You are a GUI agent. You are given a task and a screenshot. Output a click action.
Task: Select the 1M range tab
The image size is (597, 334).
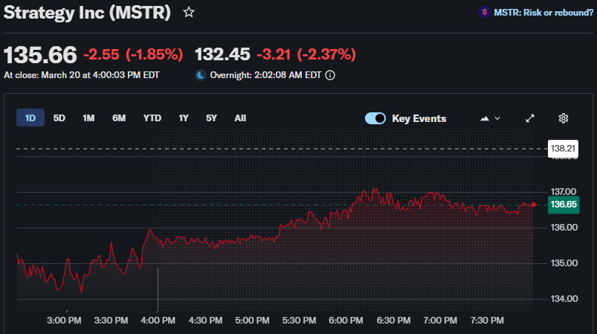point(88,118)
